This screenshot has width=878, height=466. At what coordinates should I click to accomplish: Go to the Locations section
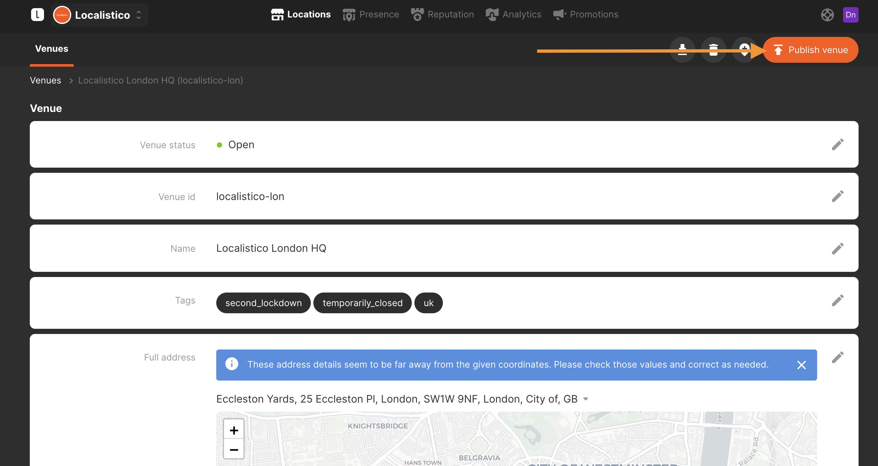(x=301, y=14)
